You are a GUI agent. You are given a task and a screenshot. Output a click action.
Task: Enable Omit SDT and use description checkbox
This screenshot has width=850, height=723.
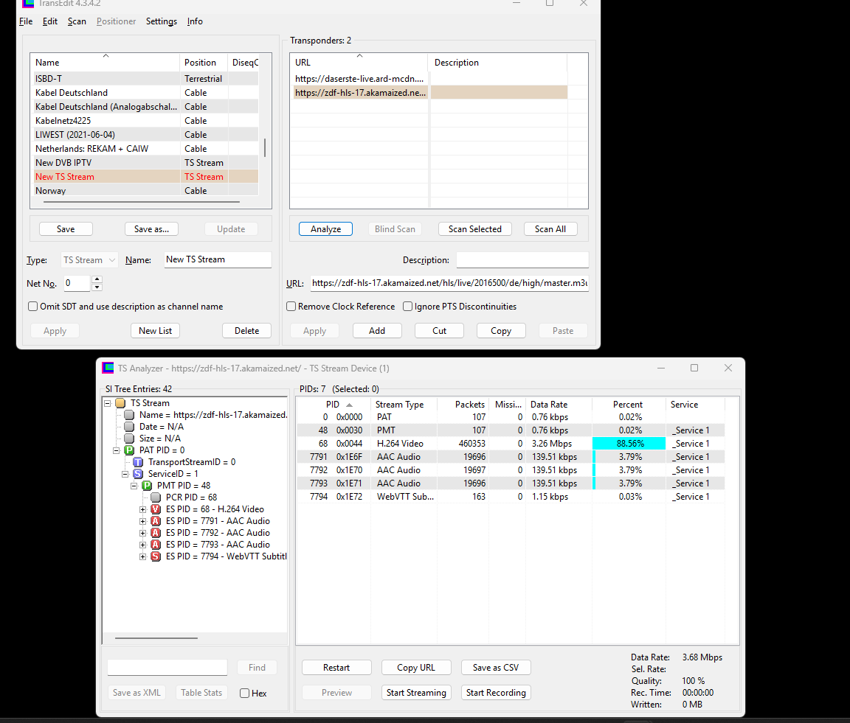pyautogui.click(x=33, y=307)
